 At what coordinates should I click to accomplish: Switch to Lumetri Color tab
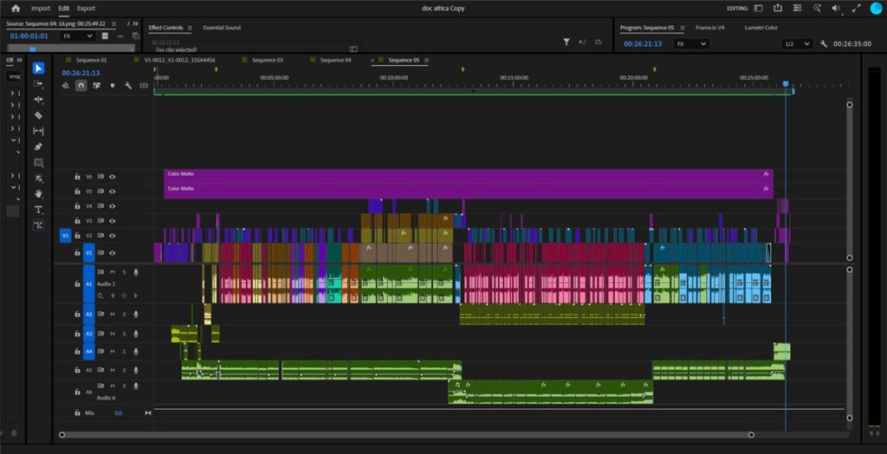pos(761,27)
